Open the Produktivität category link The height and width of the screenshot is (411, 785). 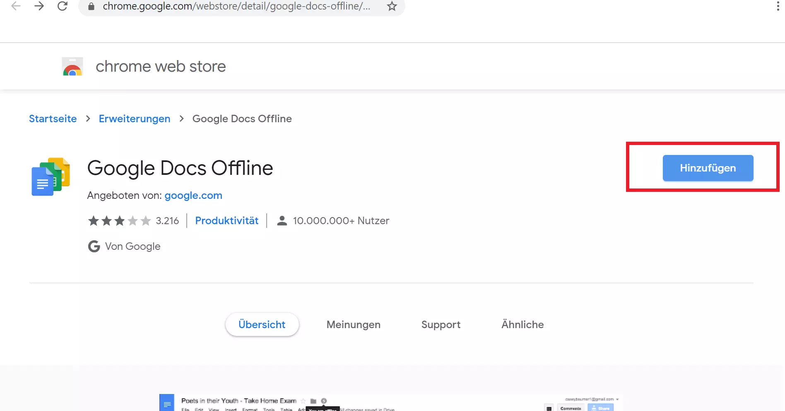(226, 221)
